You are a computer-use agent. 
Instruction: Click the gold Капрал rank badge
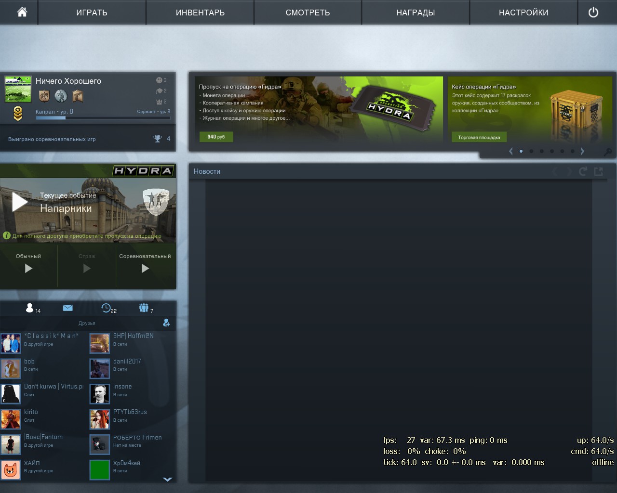(17, 114)
